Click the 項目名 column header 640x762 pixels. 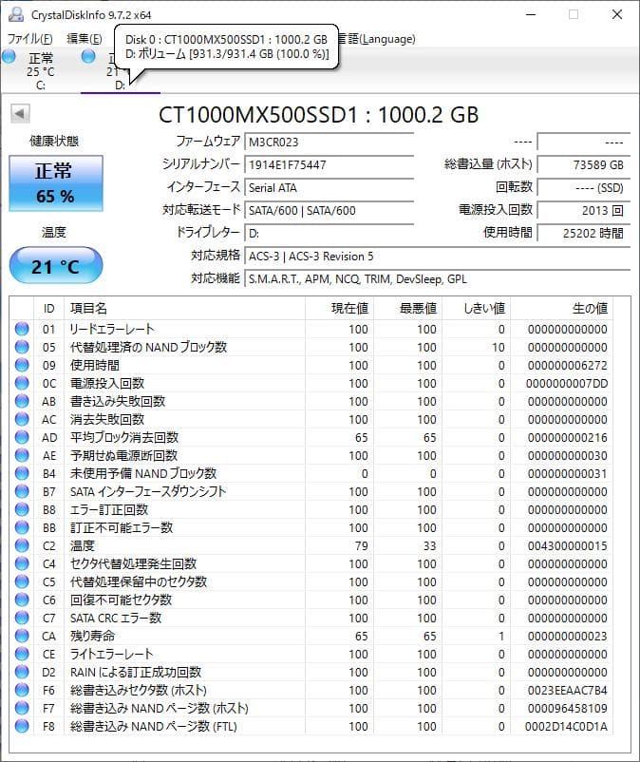click(184, 308)
